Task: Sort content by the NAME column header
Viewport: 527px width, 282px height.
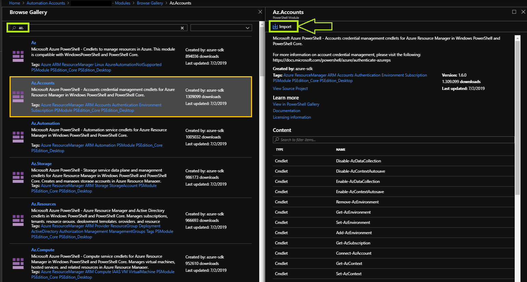Action: tap(341, 150)
